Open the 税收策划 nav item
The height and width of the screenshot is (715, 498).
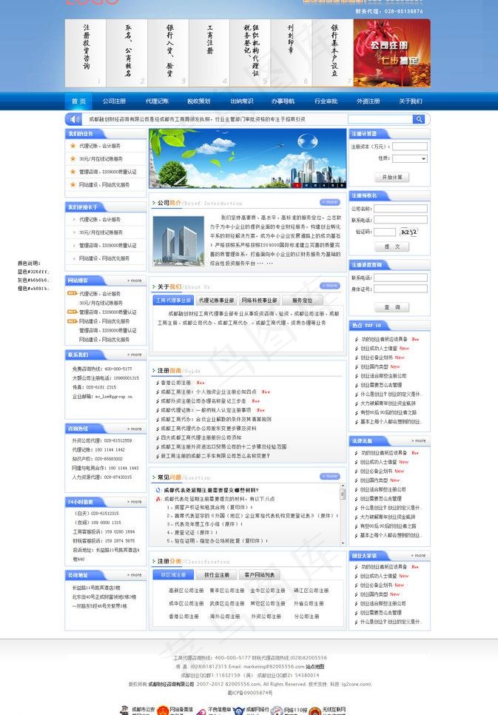[x=199, y=101]
